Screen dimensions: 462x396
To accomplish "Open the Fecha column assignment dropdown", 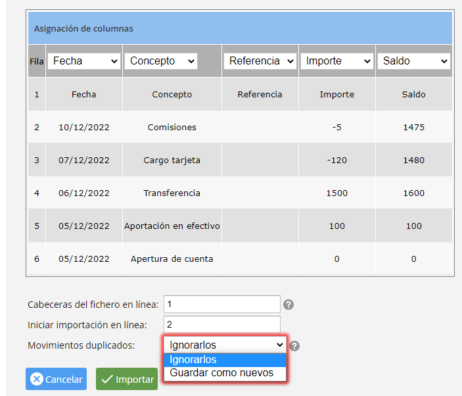I will [83, 61].
